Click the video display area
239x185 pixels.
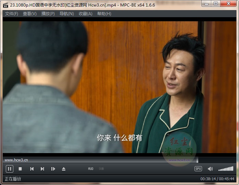119,87
